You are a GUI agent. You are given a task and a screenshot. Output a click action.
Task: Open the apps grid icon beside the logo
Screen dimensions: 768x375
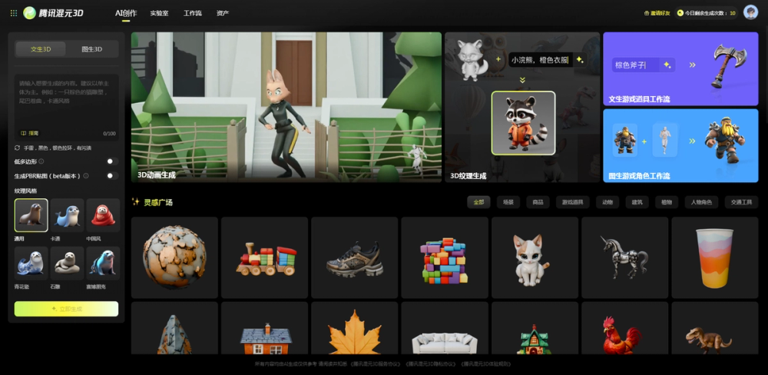tap(14, 13)
